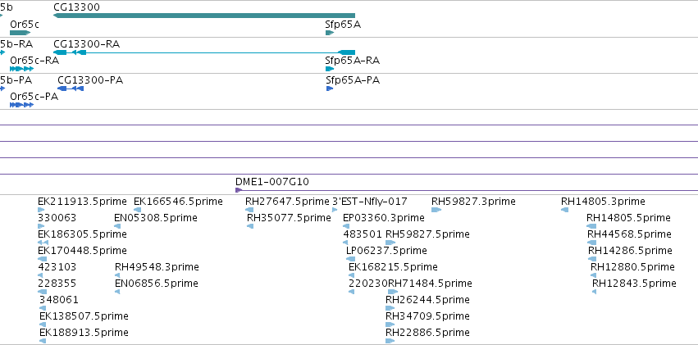
Task: Select the EK170448.5prime EST glyph
Action: pos(43,259)
